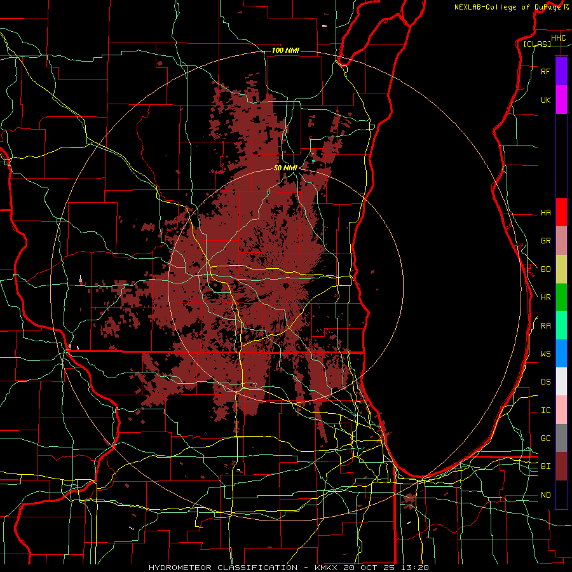Click the "50 NMI" range ring label

click(285, 168)
